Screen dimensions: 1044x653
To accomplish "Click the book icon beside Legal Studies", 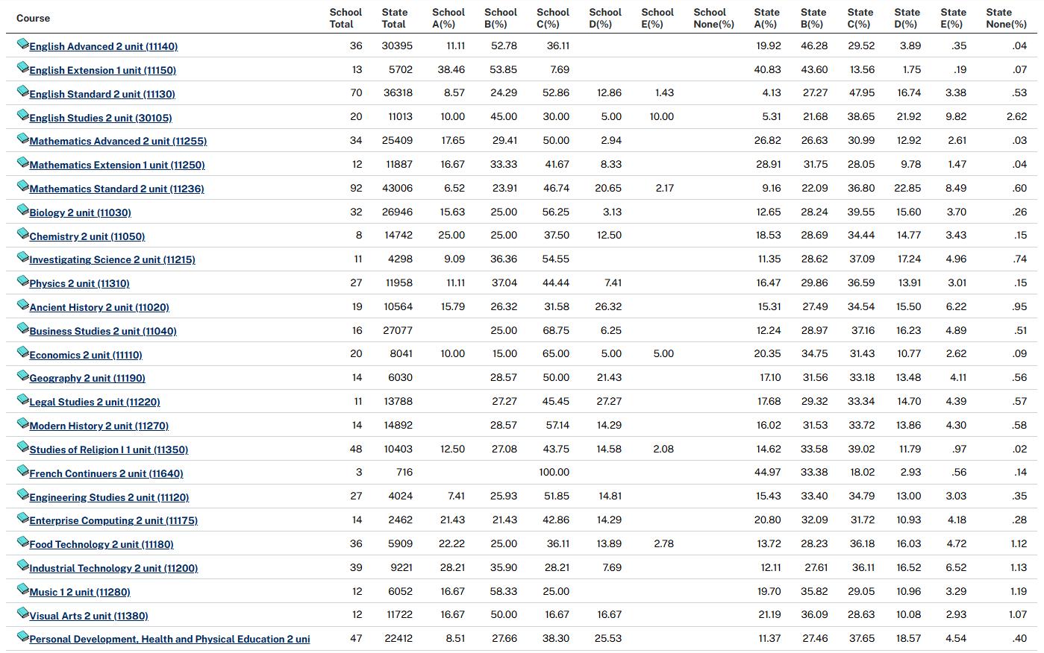I will click(22, 400).
